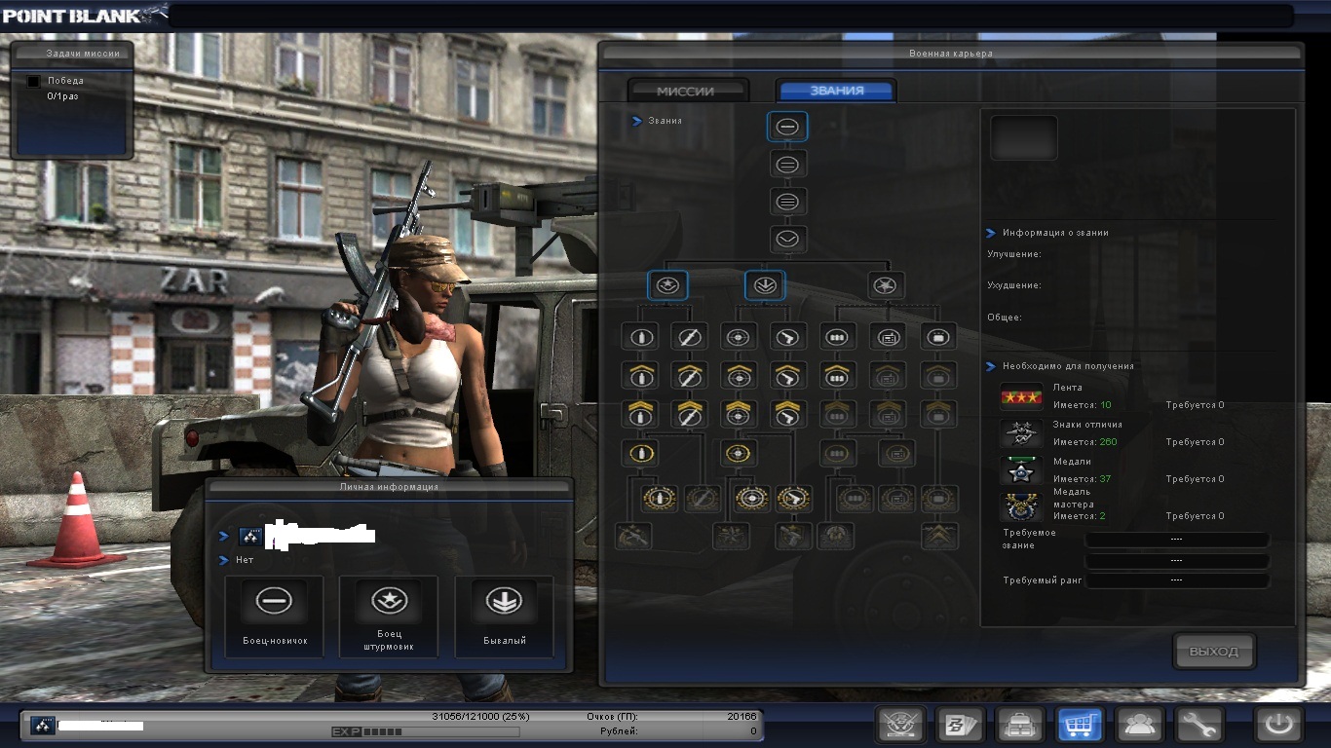This screenshot has width=1331, height=748.
Task: Click the arrow beside Необходимо для получения
Action: 991,366
